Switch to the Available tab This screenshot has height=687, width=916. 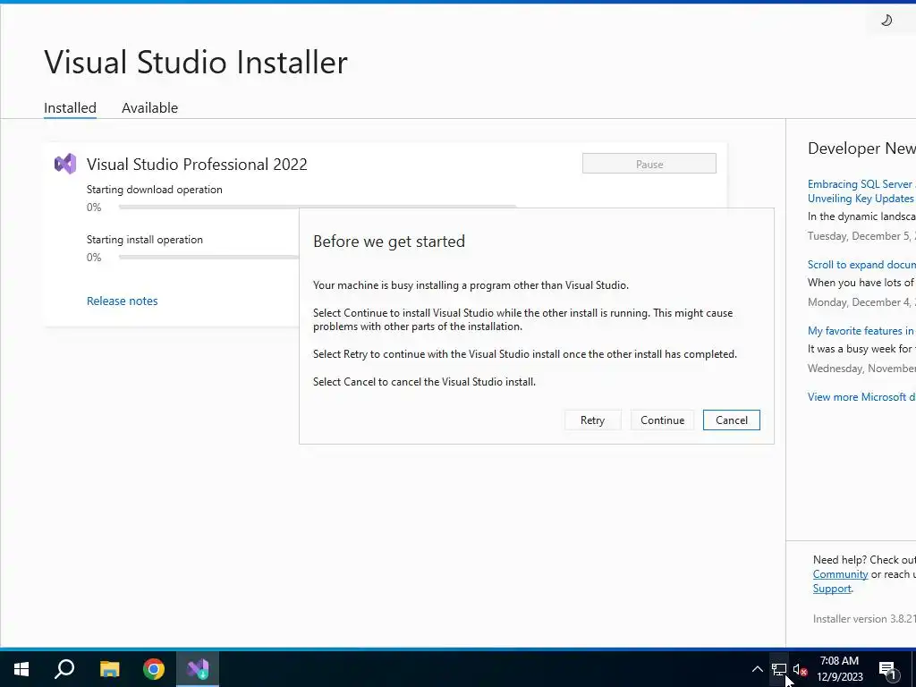[x=149, y=108]
